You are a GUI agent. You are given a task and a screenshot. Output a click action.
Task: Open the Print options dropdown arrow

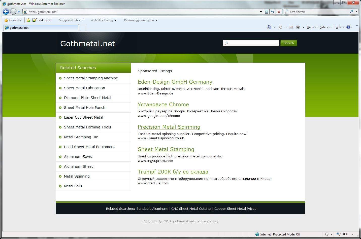click(303, 27)
